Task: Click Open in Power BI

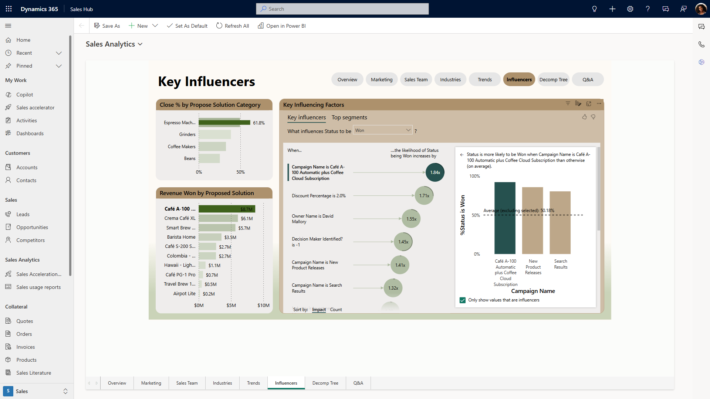Action: (x=282, y=26)
